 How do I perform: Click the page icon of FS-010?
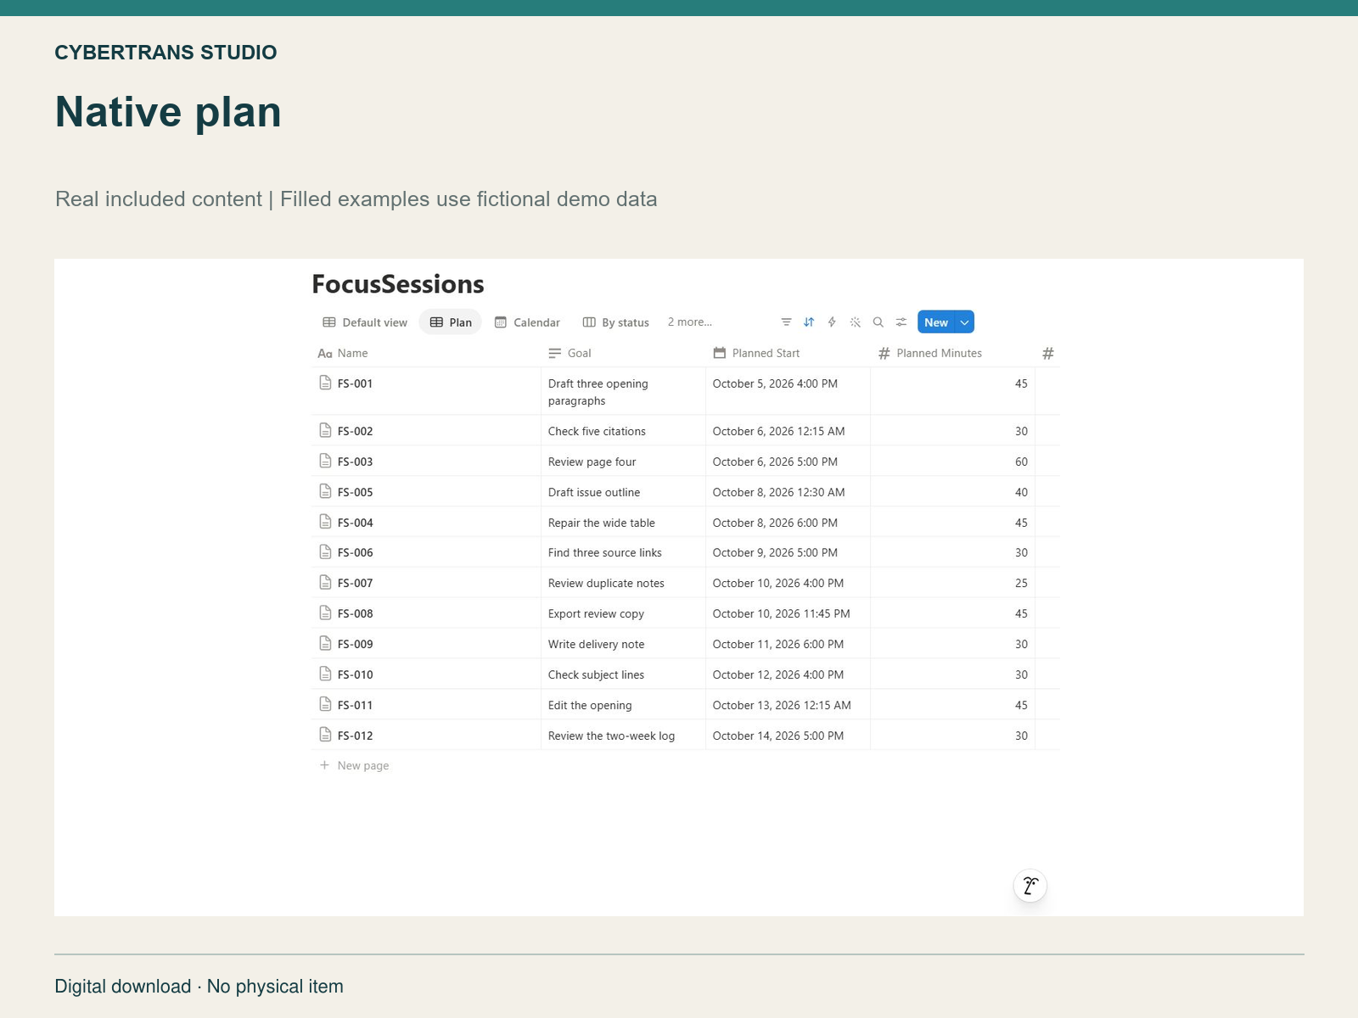[x=325, y=674]
